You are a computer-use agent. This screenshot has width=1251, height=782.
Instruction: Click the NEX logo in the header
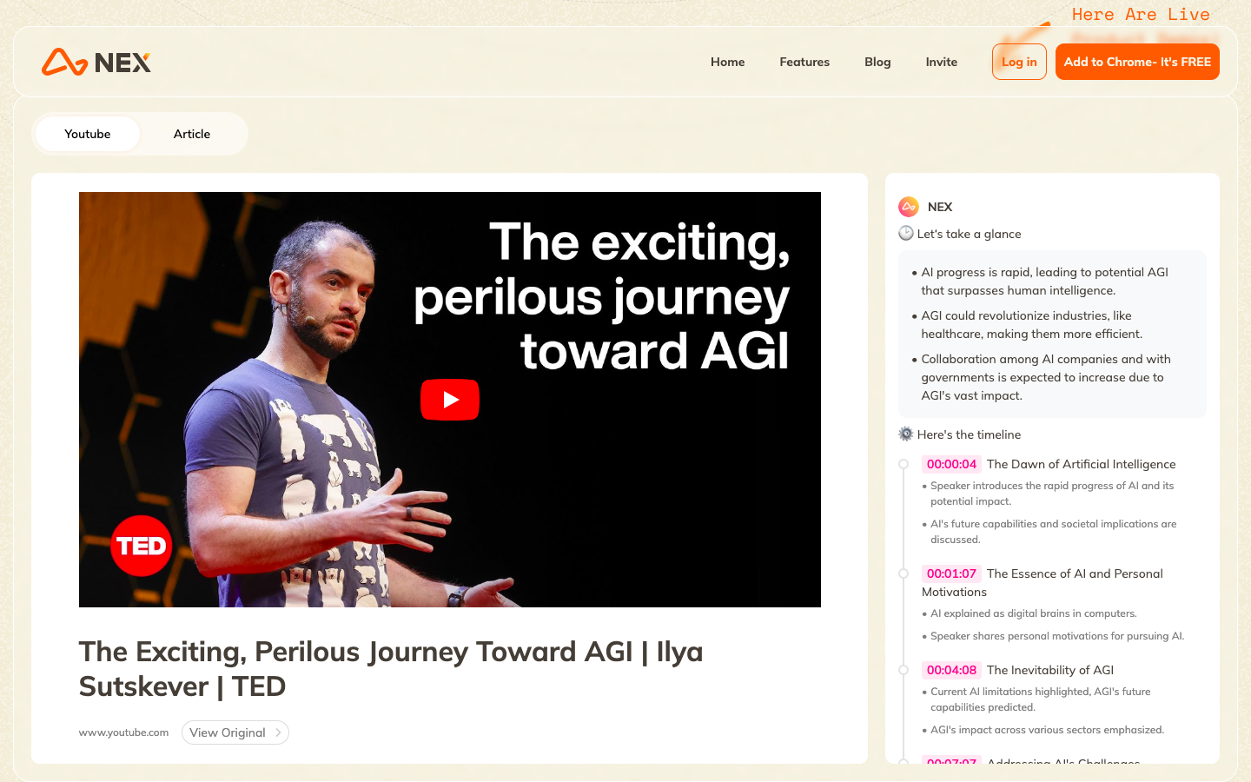(96, 63)
